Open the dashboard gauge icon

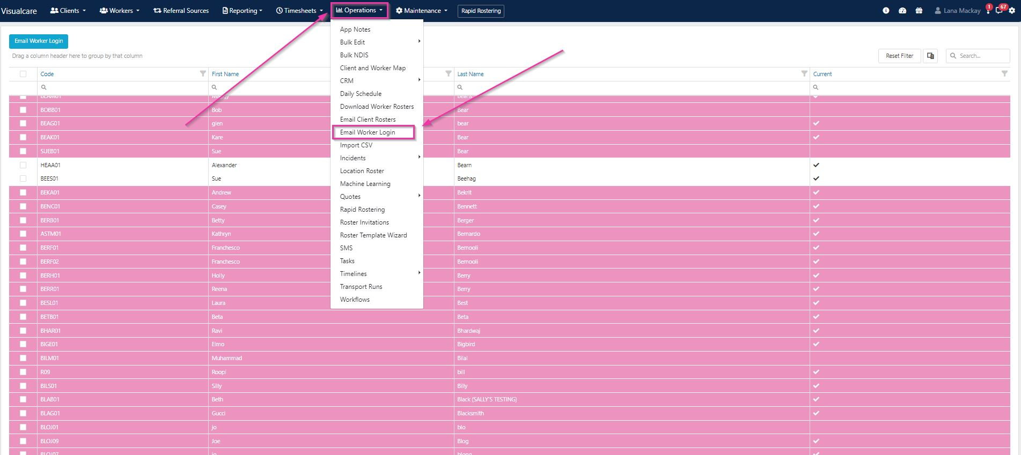point(902,11)
